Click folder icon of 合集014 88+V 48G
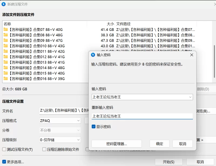Screen dimensions: 216x166 point(6,68)
